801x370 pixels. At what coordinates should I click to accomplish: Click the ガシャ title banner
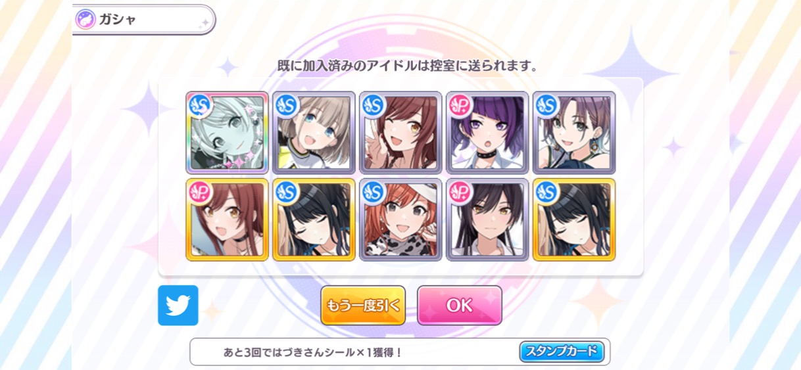(143, 20)
